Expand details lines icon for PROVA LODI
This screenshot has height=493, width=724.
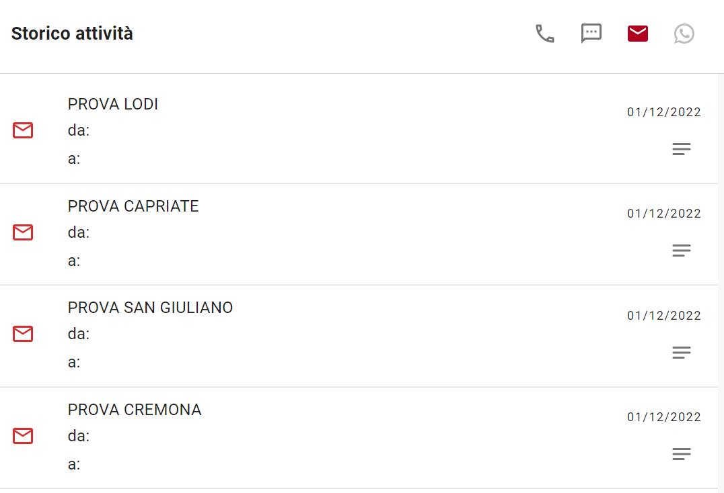coord(681,149)
